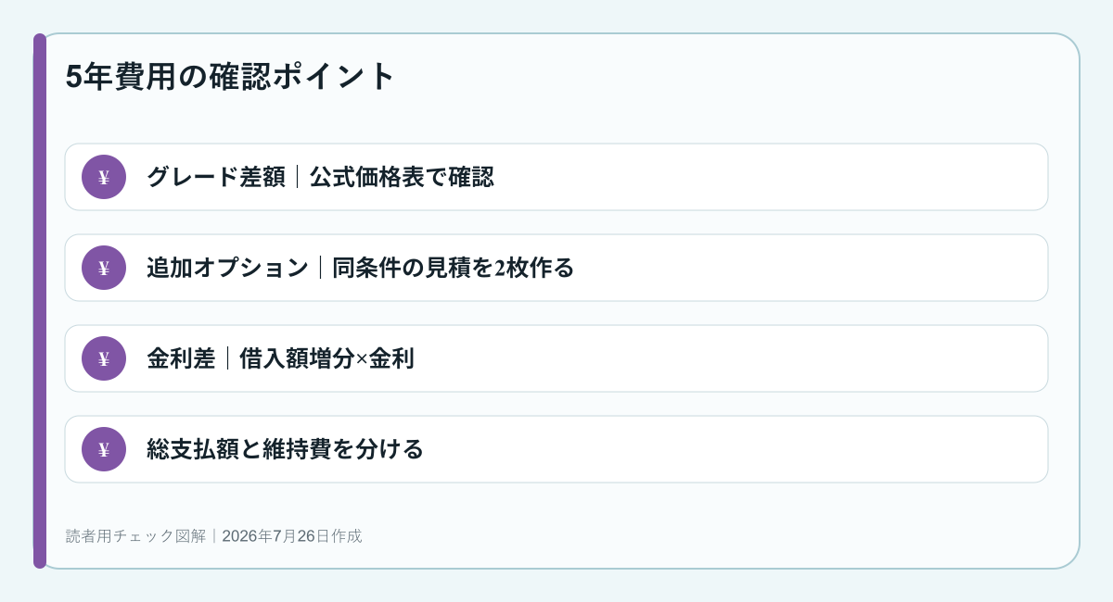Click the 同条件の見積を2枚作る text
The image size is (1113, 602).
[x=454, y=268]
